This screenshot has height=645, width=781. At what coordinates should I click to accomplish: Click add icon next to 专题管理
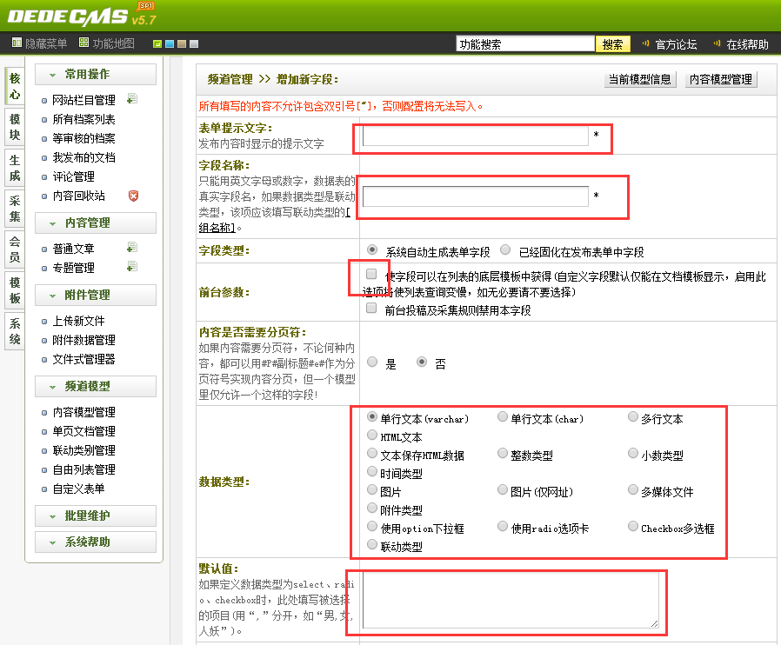132,267
